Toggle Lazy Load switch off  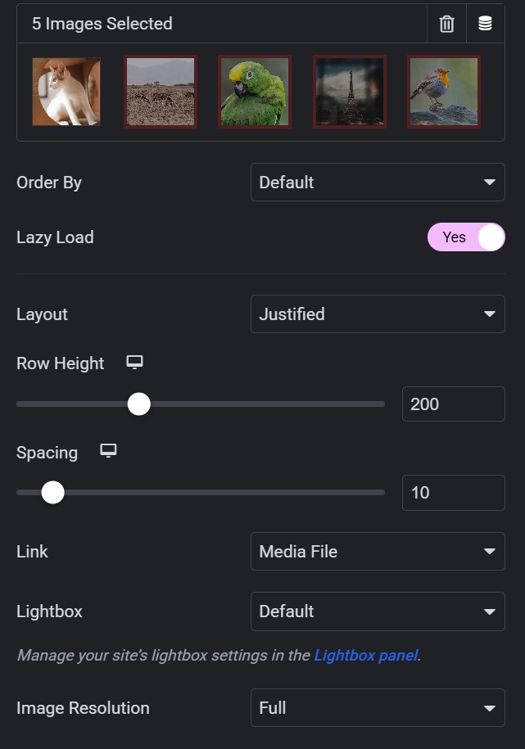click(466, 237)
